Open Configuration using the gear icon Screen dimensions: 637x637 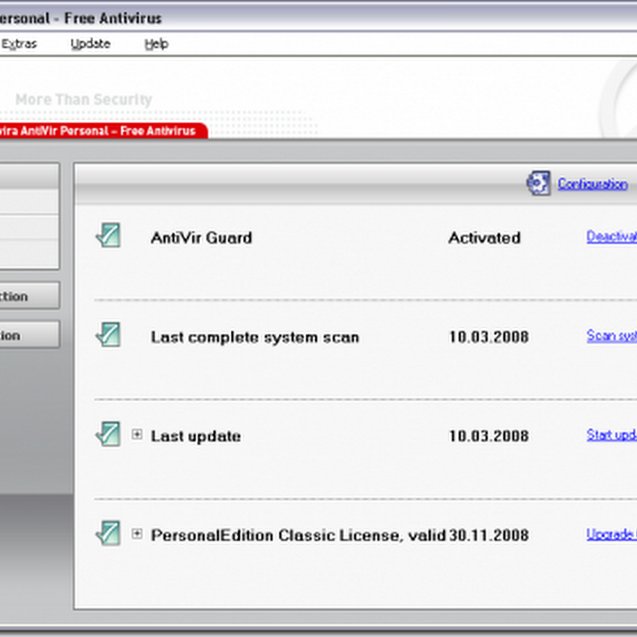[x=537, y=183]
